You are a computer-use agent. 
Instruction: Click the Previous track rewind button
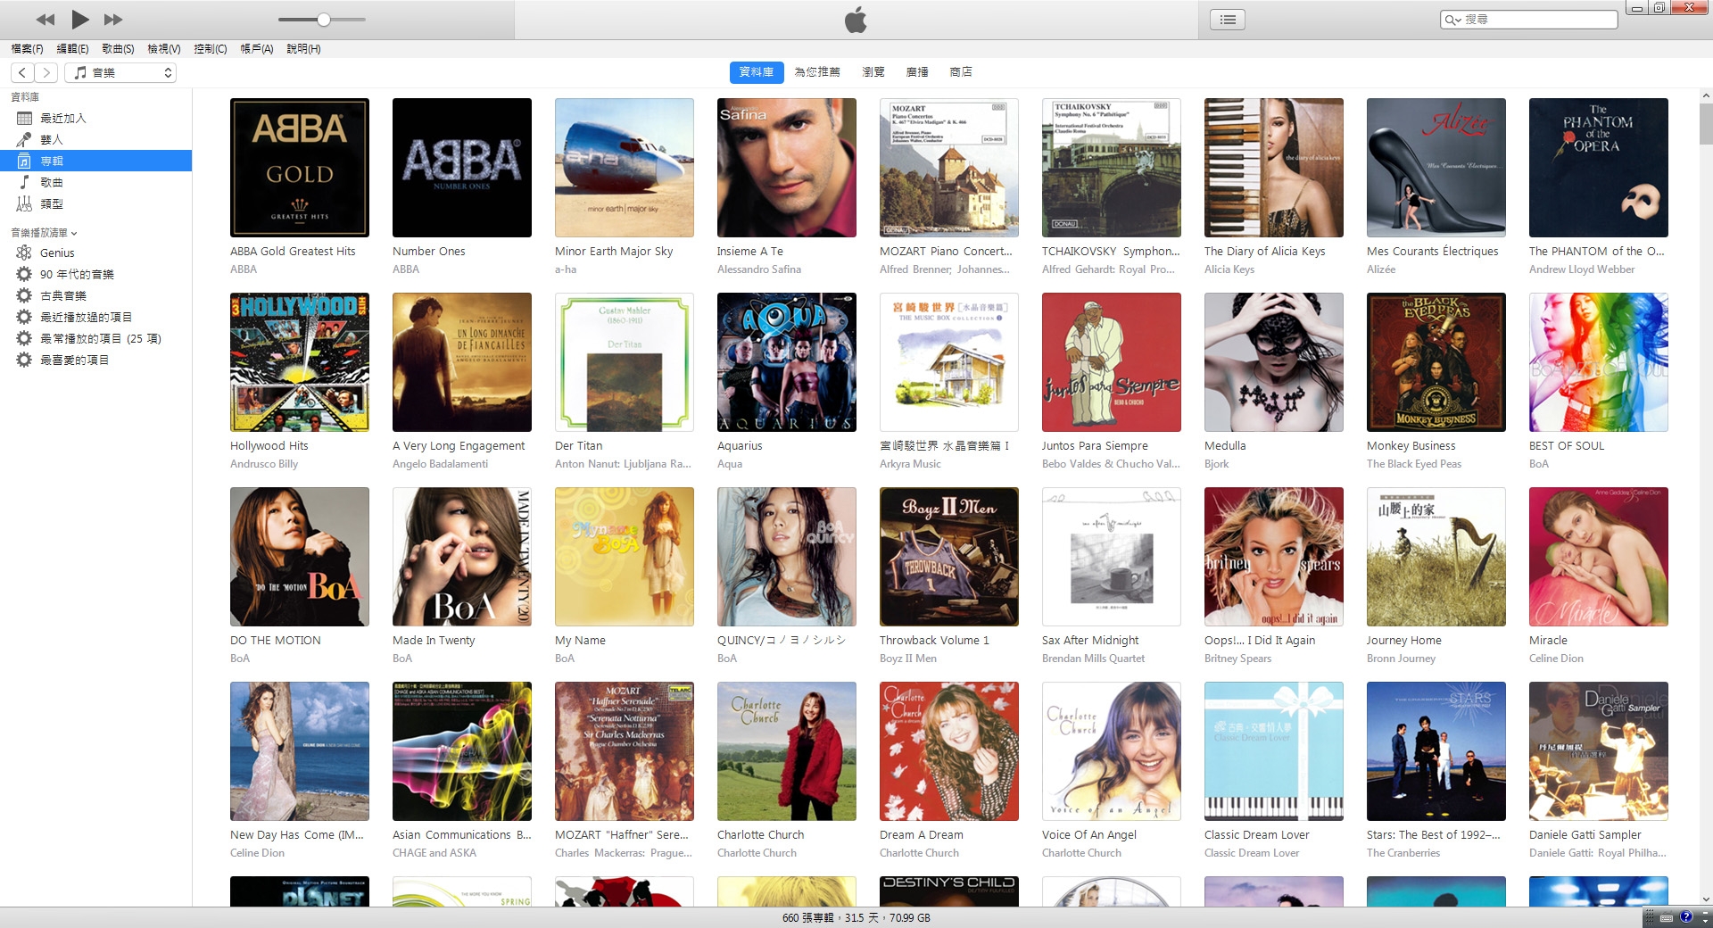[46, 20]
